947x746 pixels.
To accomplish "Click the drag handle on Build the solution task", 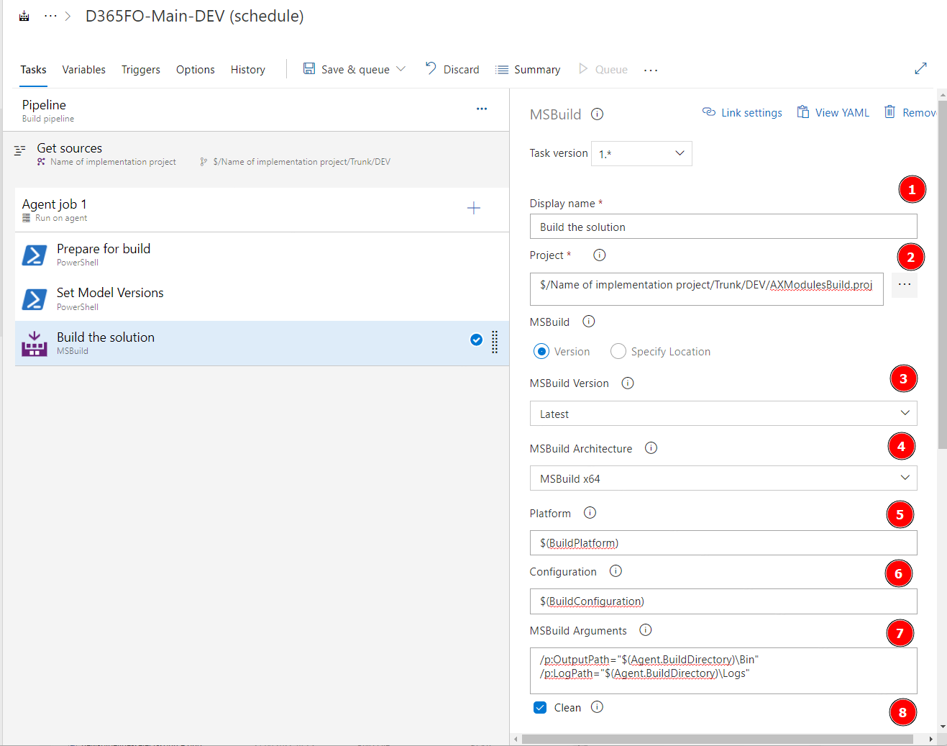I will pos(495,342).
